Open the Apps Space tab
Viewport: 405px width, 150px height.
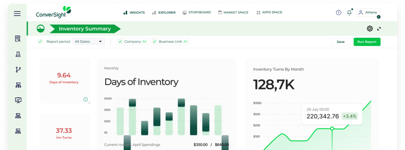pos(269,12)
